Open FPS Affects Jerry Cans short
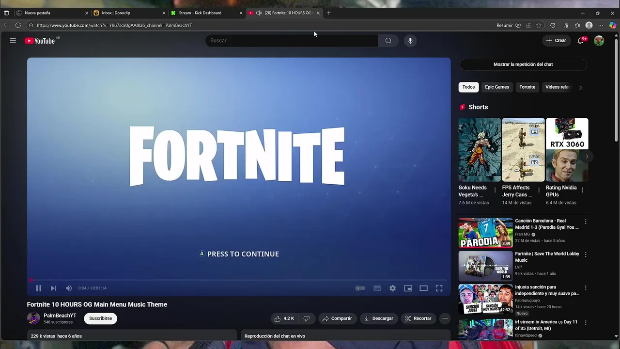This screenshot has width=620, height=349. click(523, 150)
